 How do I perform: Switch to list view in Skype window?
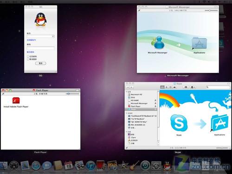pyautogui.click(x=167, y=87)
